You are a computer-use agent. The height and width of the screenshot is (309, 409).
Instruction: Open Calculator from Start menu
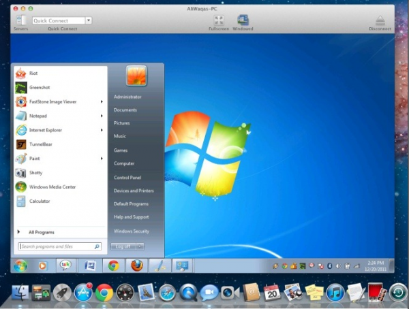[x=59, y=201]
